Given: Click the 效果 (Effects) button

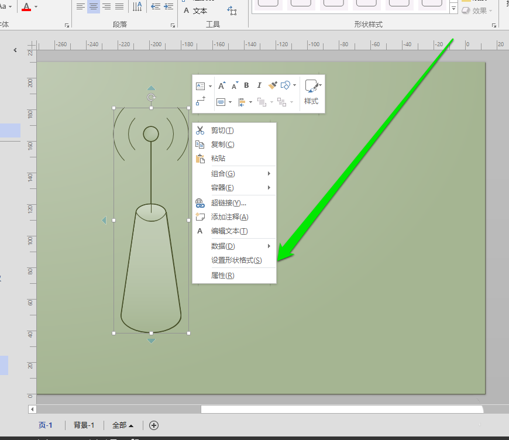Looking at the screenshot, I should pos(477,9).
